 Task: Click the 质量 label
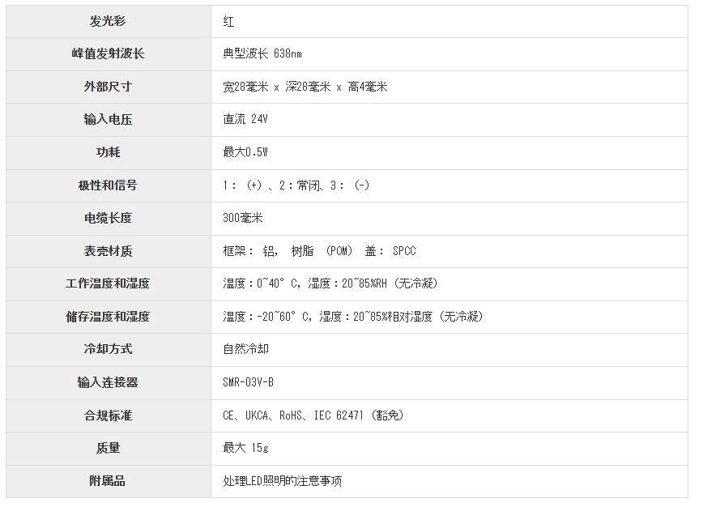(x=108, y=448)
